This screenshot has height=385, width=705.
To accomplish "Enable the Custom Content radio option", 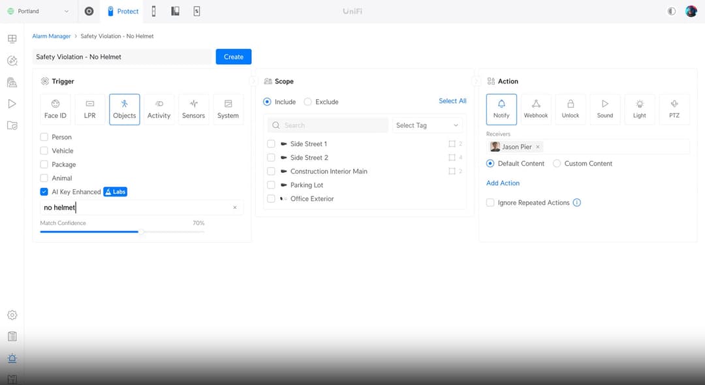I will coord(557,164).
